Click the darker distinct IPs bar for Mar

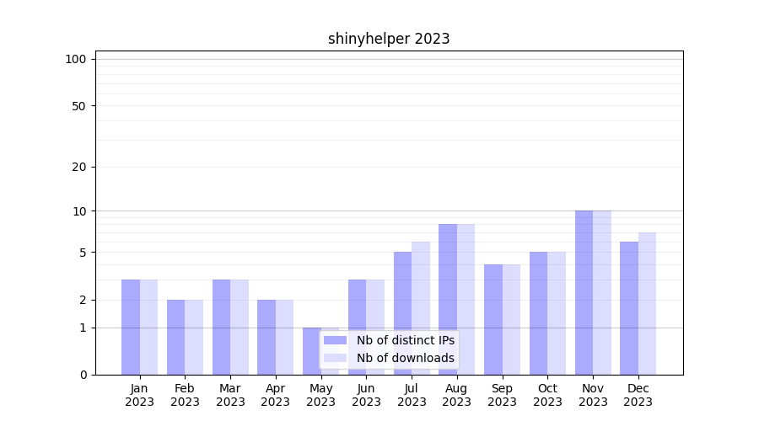pos(221,327)
